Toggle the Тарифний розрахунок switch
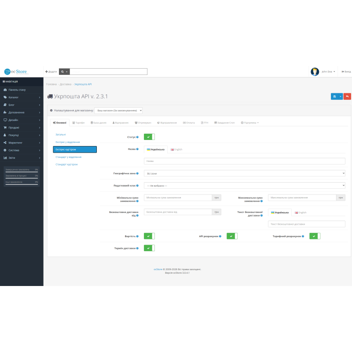The image size is (352, 352). tap(315, 236)
